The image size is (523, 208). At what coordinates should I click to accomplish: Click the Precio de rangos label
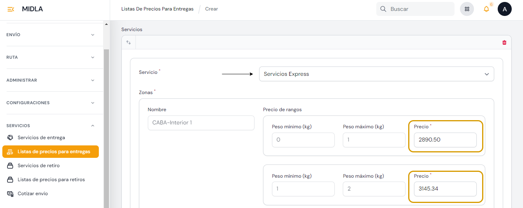click(x=282, y=110)
